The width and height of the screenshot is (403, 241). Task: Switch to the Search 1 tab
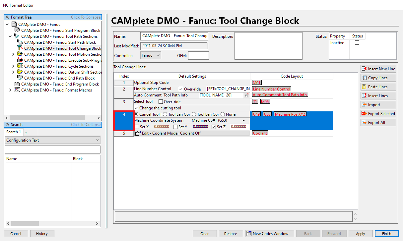point(13,132)
